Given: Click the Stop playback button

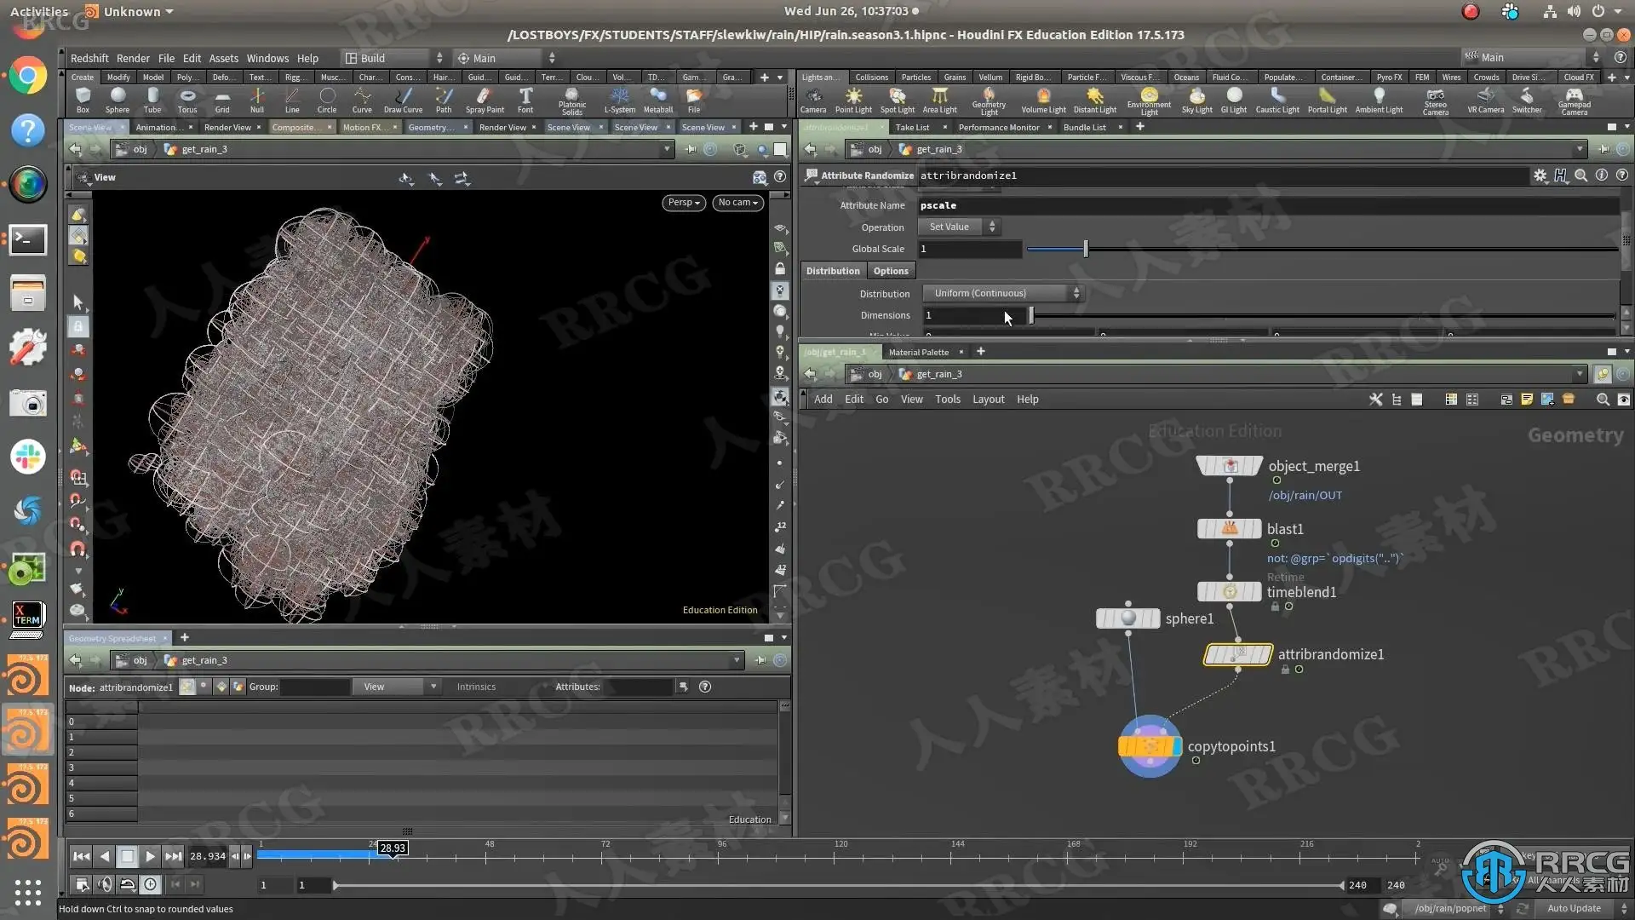Looking at the screenshot, I should pyautogui.click(x=127, y=856).
